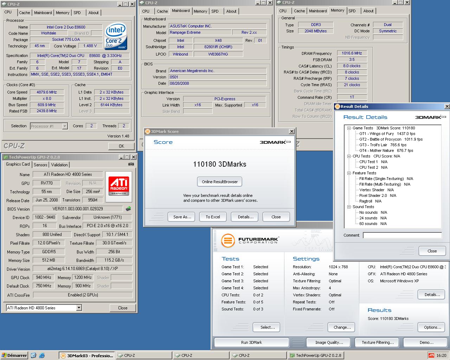Click the Bus Speed 609.9 MHz value
The width and height of the screenshot is (450, 360).
point(47,105)
